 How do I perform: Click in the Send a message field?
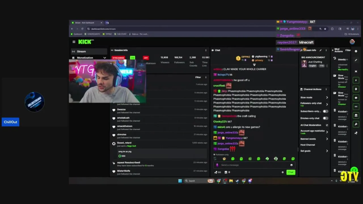[254, 165]
